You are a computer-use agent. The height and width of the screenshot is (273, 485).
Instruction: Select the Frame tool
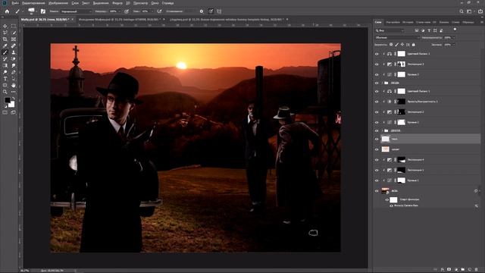point(14,39)
